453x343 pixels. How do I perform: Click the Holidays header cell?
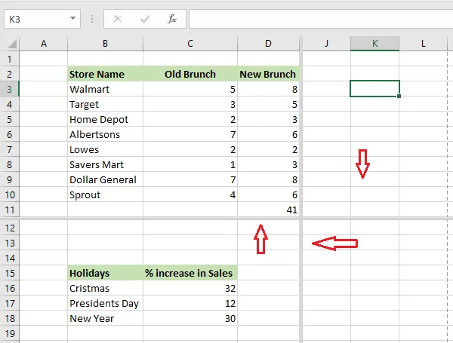point(105,273)
